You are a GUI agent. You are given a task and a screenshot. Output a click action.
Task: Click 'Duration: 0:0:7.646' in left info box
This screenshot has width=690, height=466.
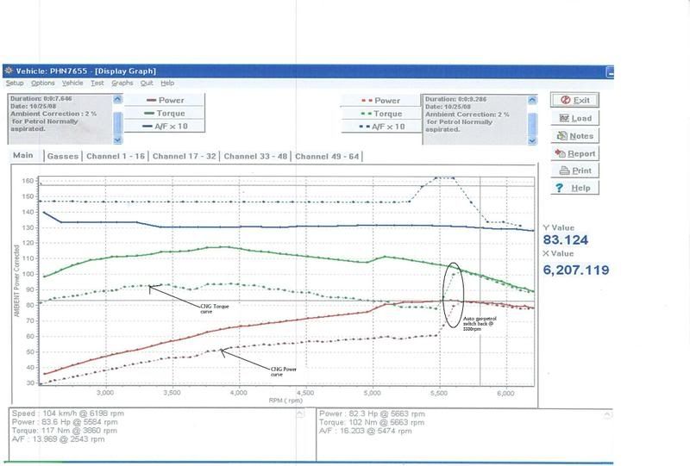pyautogui.click(x=41, y=98)
